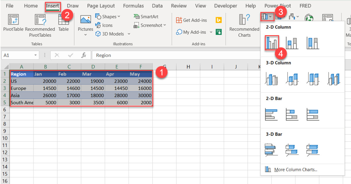Click the Table button

pos(64,22)
